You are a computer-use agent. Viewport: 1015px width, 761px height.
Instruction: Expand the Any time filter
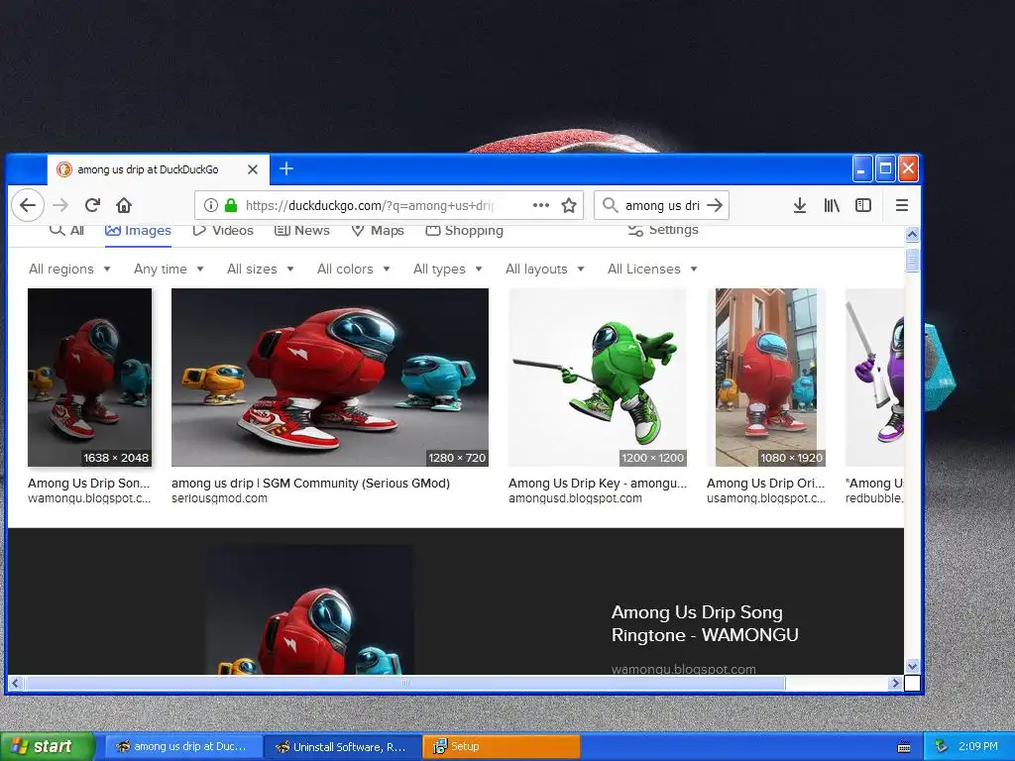169,269
